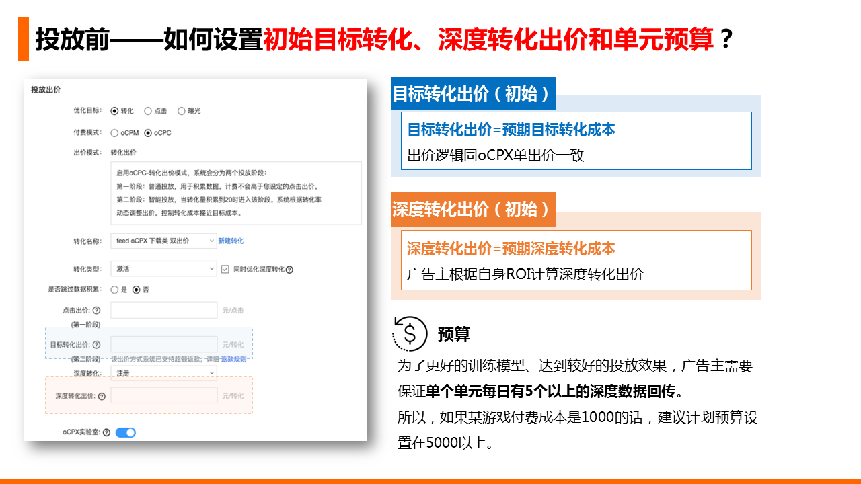The height and width of the screenshot is (484, 861).
Task: Click the slide title starting 投放前
Action: point(383,39)
